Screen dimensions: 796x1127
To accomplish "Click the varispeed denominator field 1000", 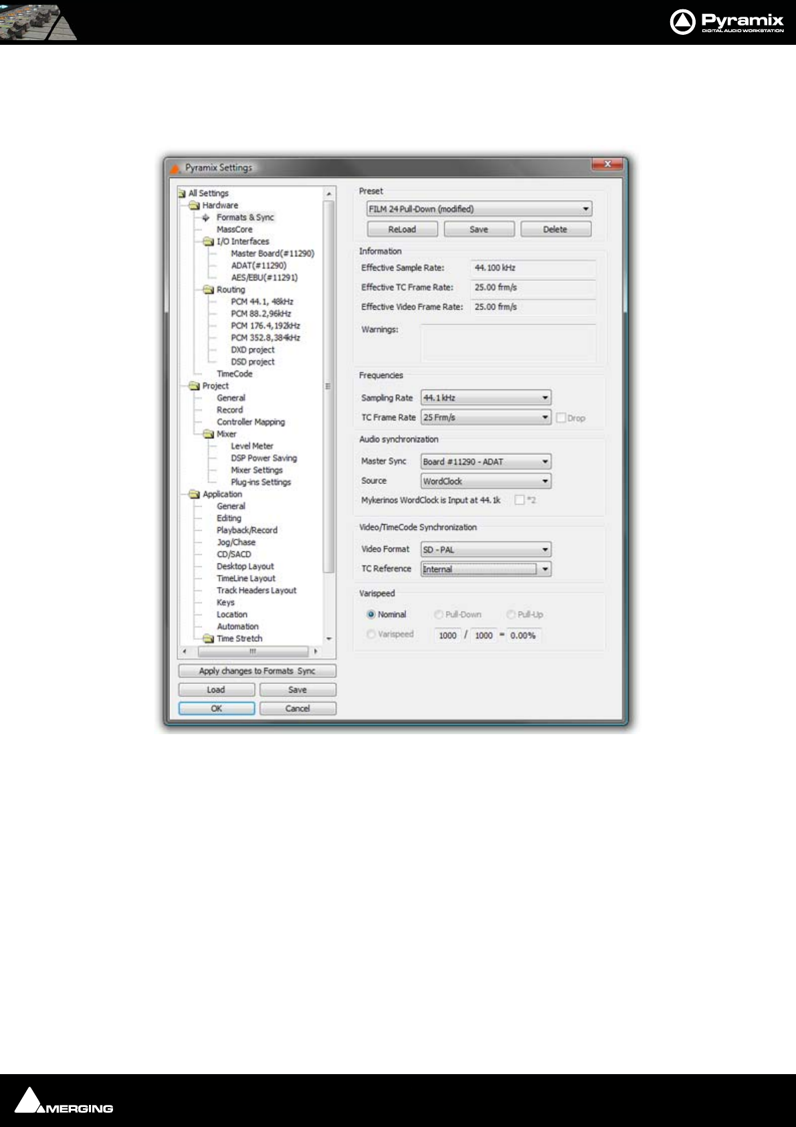I will tap(484, 636).
